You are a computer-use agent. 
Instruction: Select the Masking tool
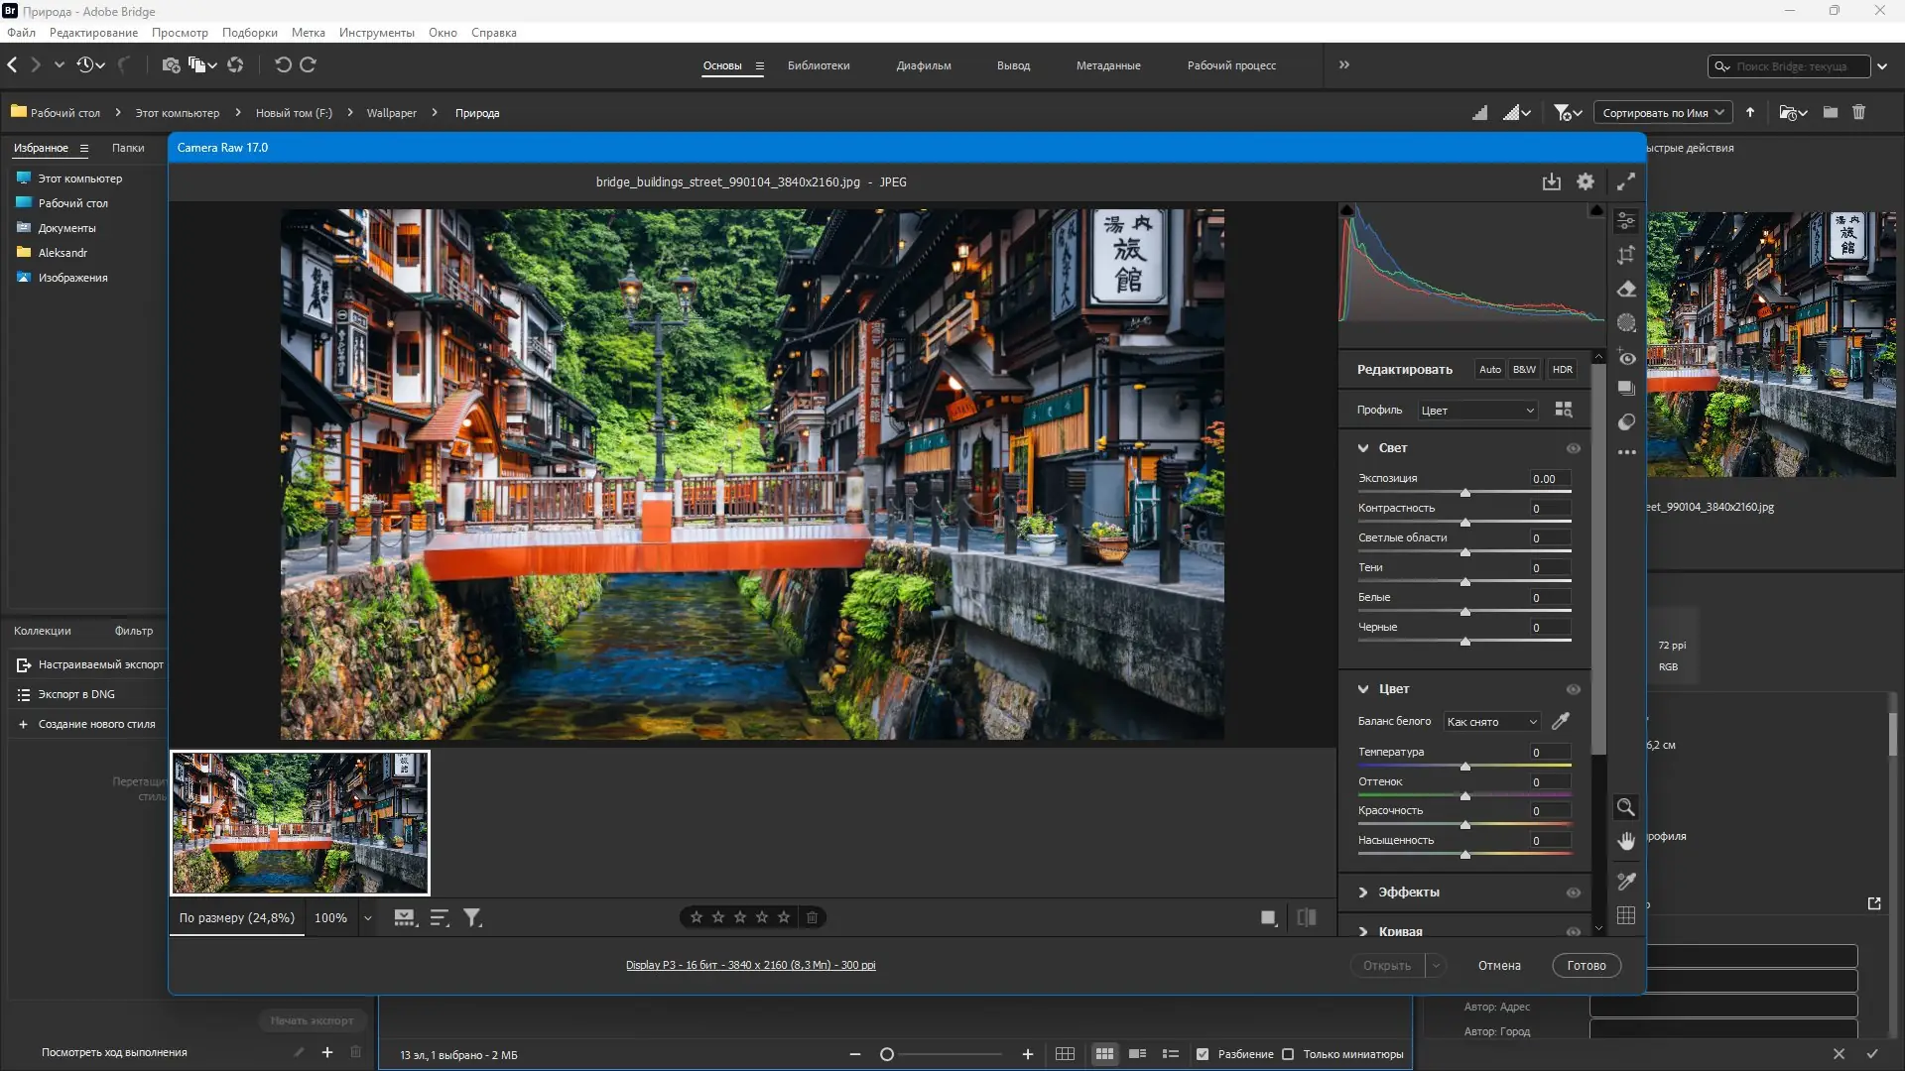tap(1626, 321)
